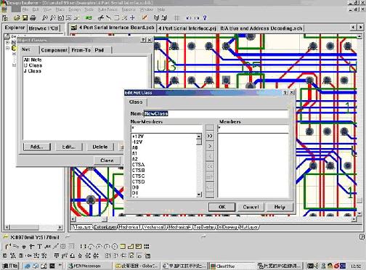This screenshot has height=270, width=366.
Task: Click the Open document toolbar icon
Action: click(x=17, y=18)
